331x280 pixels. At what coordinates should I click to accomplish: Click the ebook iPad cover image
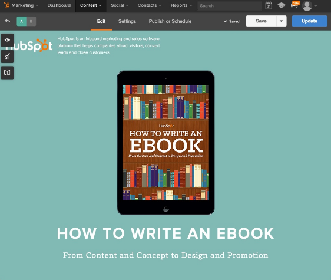click(x=165, y=143)
